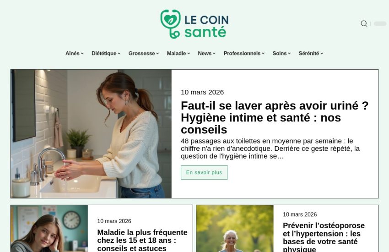Expand the Soins menu
389x252 pixels.
(281, 54)
